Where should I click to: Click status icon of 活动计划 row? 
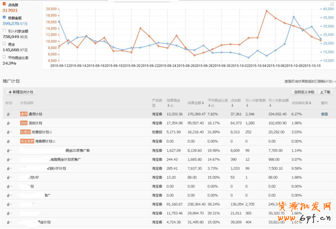(x=9, y=123)
